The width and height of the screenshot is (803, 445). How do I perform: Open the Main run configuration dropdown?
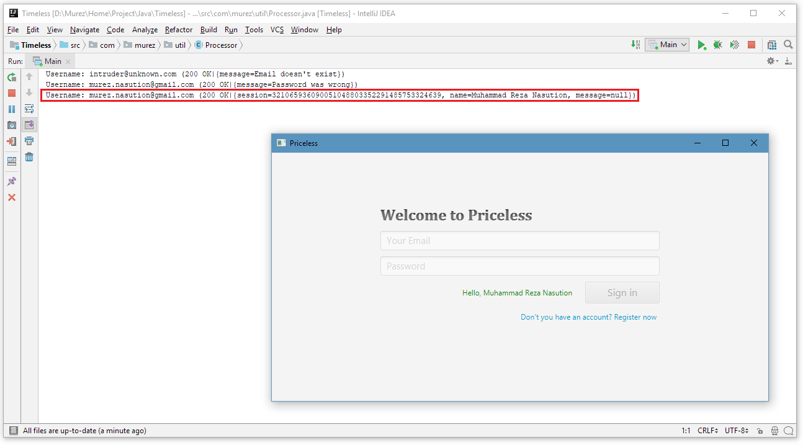click(x=667, y=45)
